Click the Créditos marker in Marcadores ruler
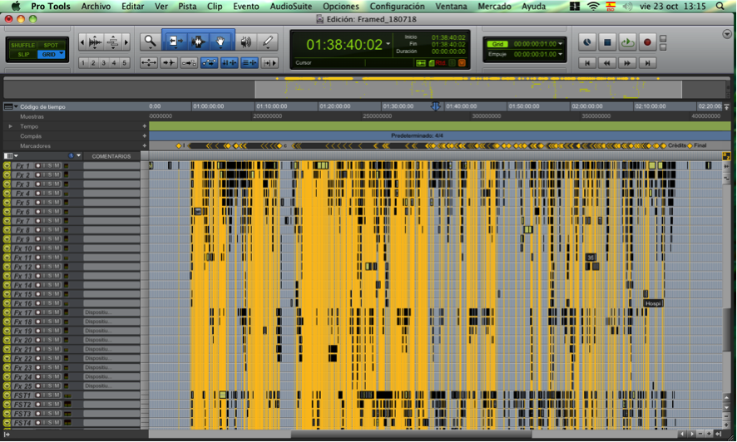 (677, 145)
